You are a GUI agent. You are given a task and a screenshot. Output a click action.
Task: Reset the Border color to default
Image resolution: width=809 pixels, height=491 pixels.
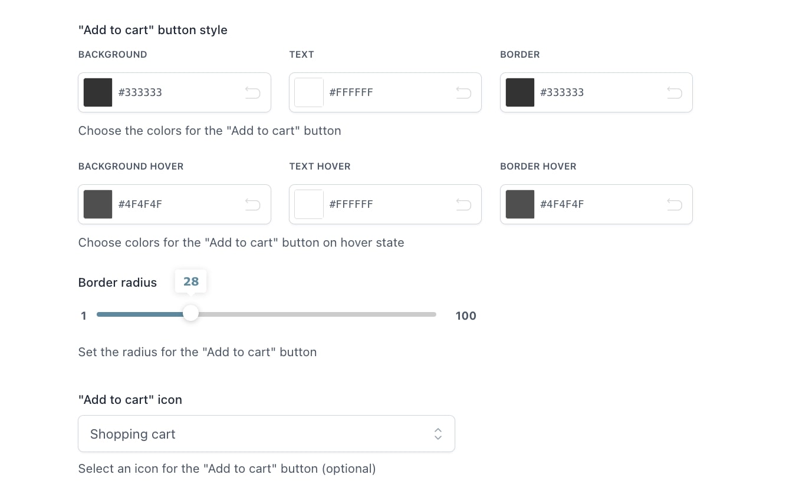[675, 92]
